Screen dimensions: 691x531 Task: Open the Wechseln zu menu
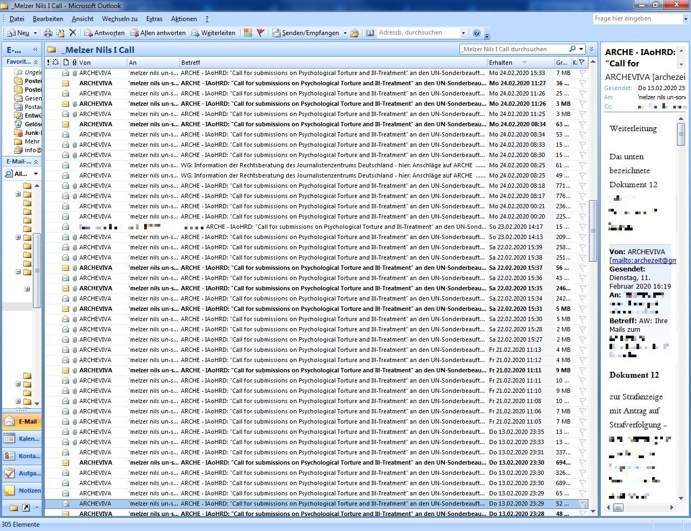[119, 19]
